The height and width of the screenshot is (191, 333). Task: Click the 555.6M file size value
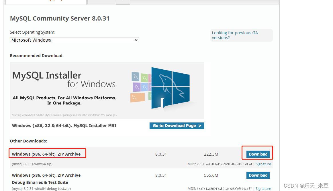211,175
